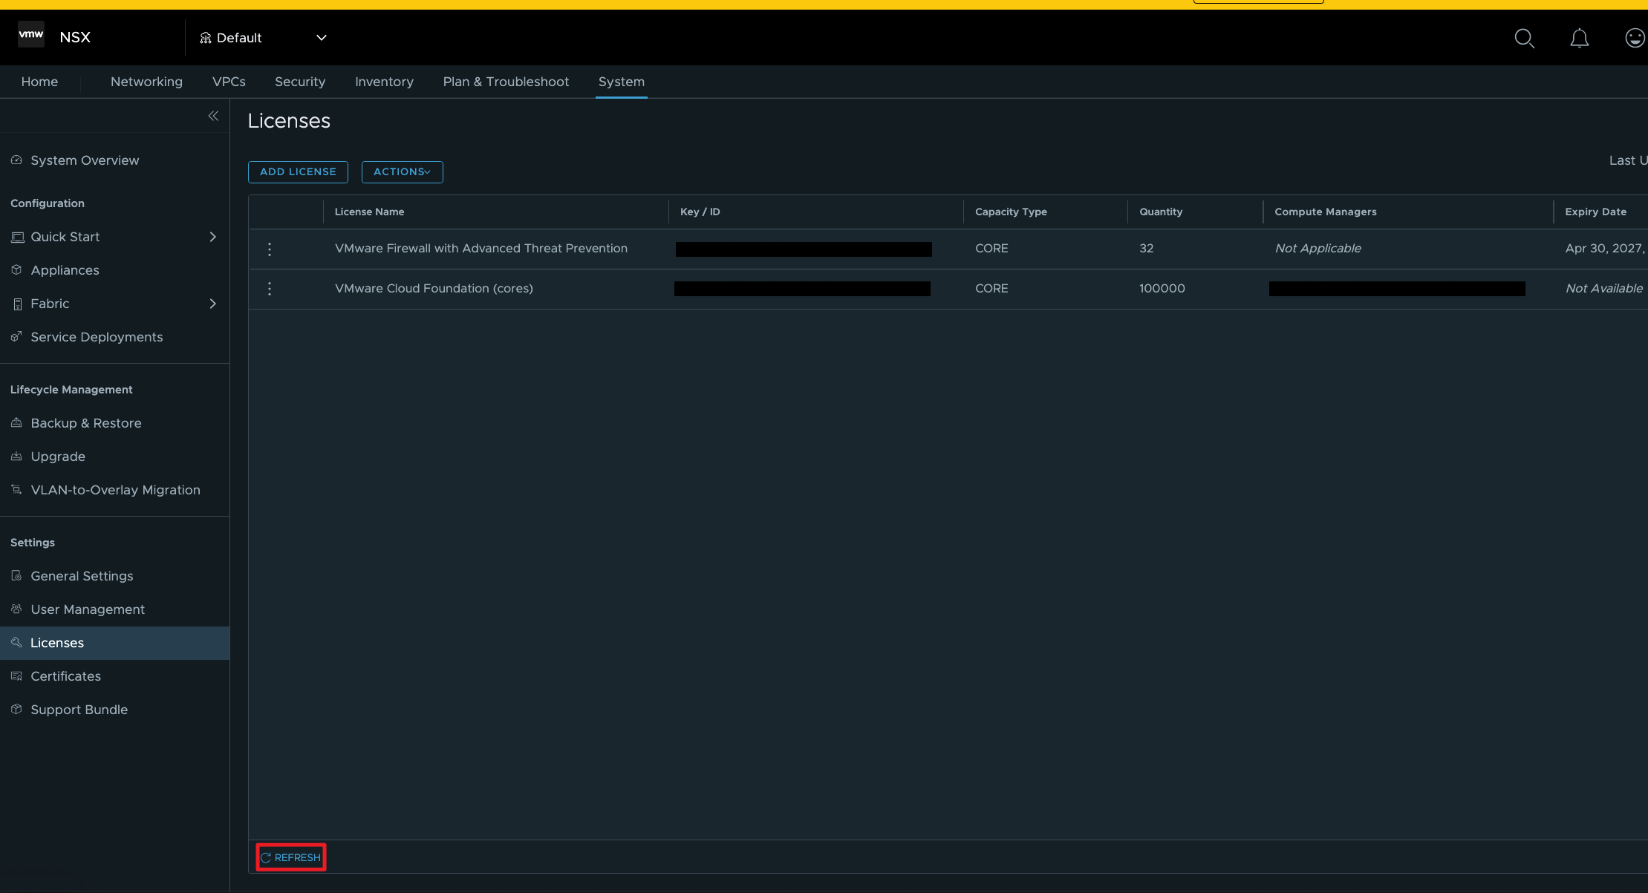1648x893 pixels.
Task: Sort by Compute Managers column header
Action: [1326, 212]
